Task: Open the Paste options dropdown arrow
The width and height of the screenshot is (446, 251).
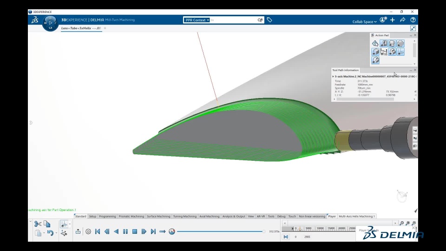Action: click(x=44, y=233)
